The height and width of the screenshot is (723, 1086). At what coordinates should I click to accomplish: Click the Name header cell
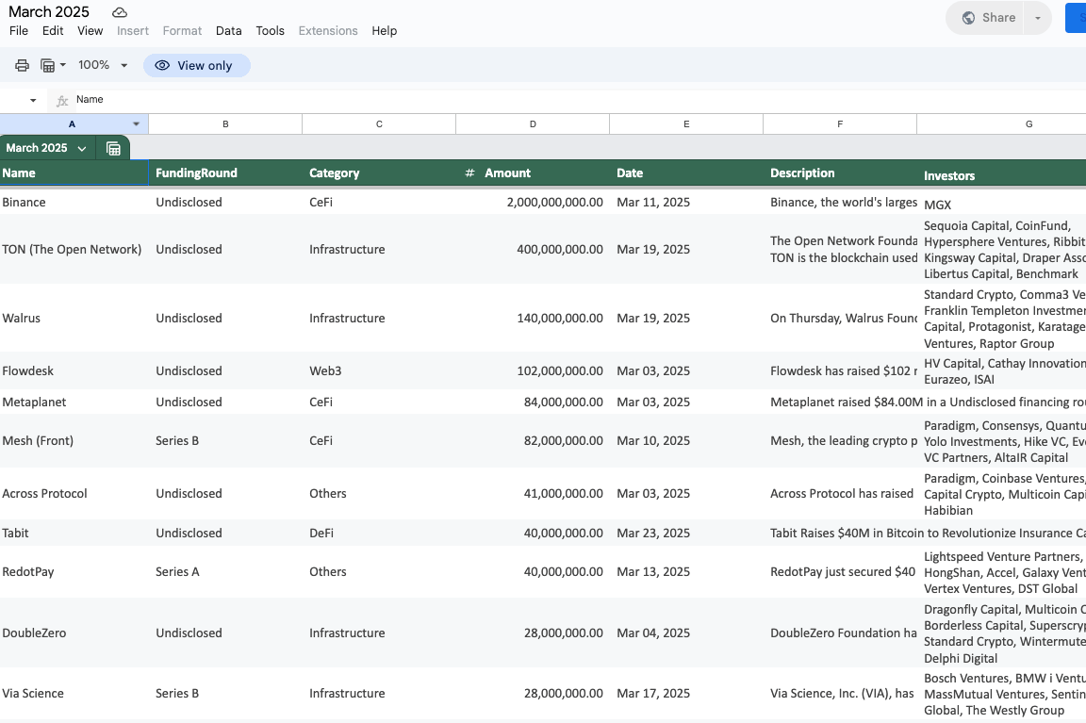pyautogui.click(x=74, y=173)
